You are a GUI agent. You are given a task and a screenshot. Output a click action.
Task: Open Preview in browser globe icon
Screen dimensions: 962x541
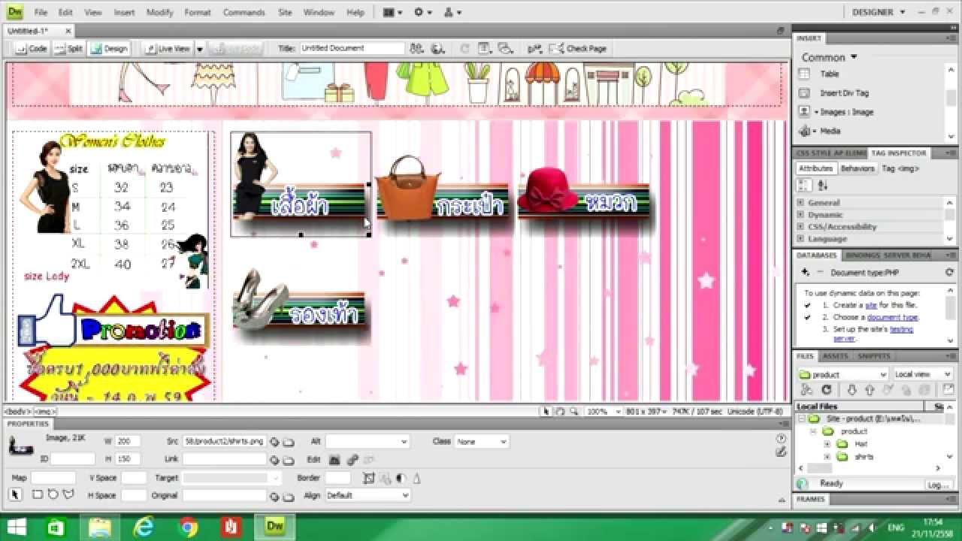437,49
